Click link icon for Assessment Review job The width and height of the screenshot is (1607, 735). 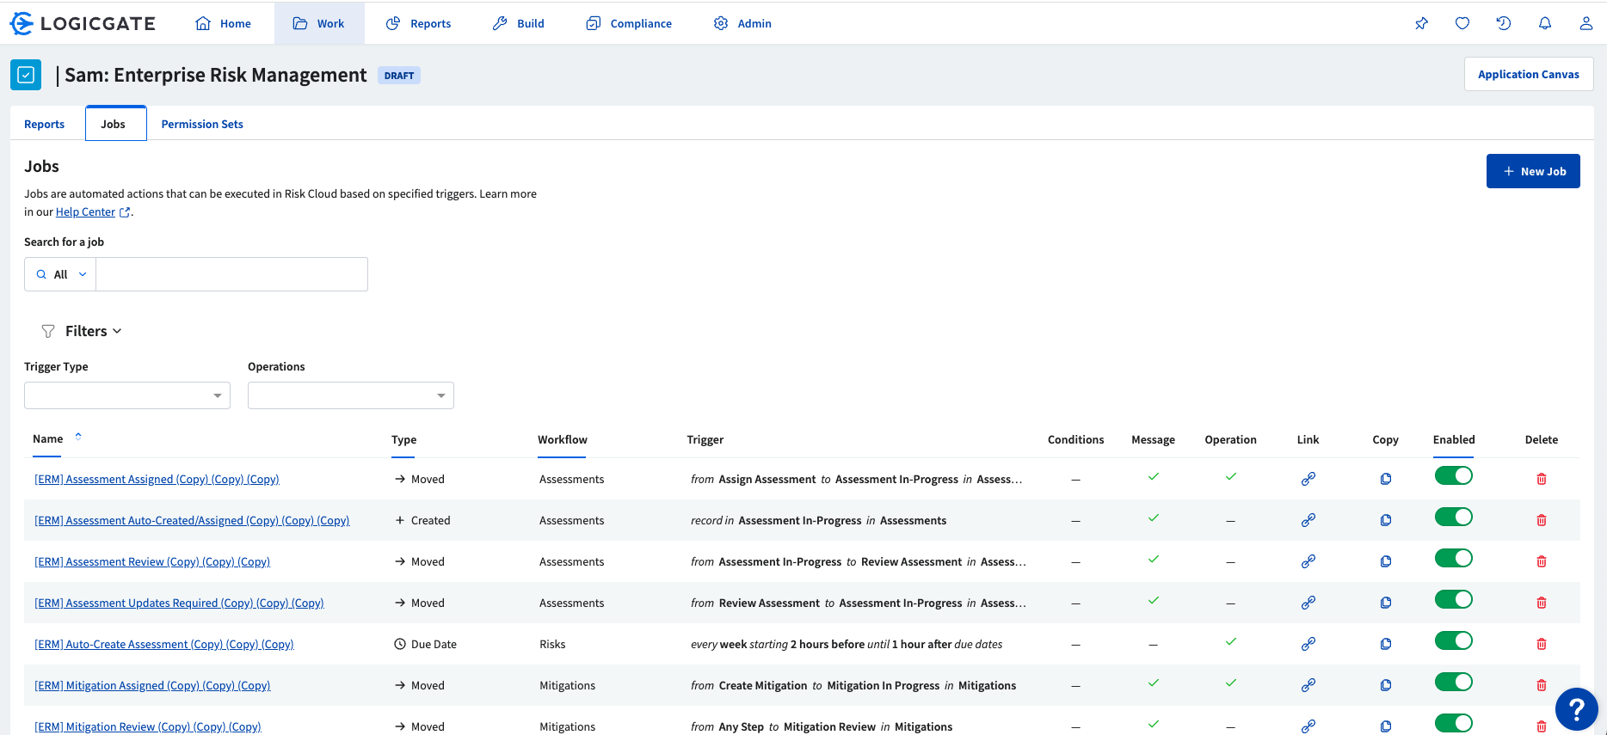point(1308,561)
